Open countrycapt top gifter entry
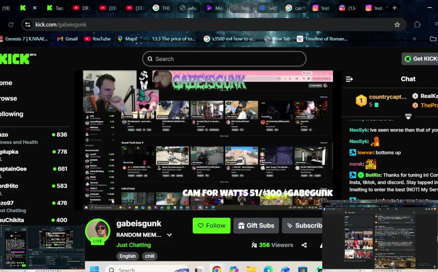Viewport: 438px width, 272px height. [382, 100]
